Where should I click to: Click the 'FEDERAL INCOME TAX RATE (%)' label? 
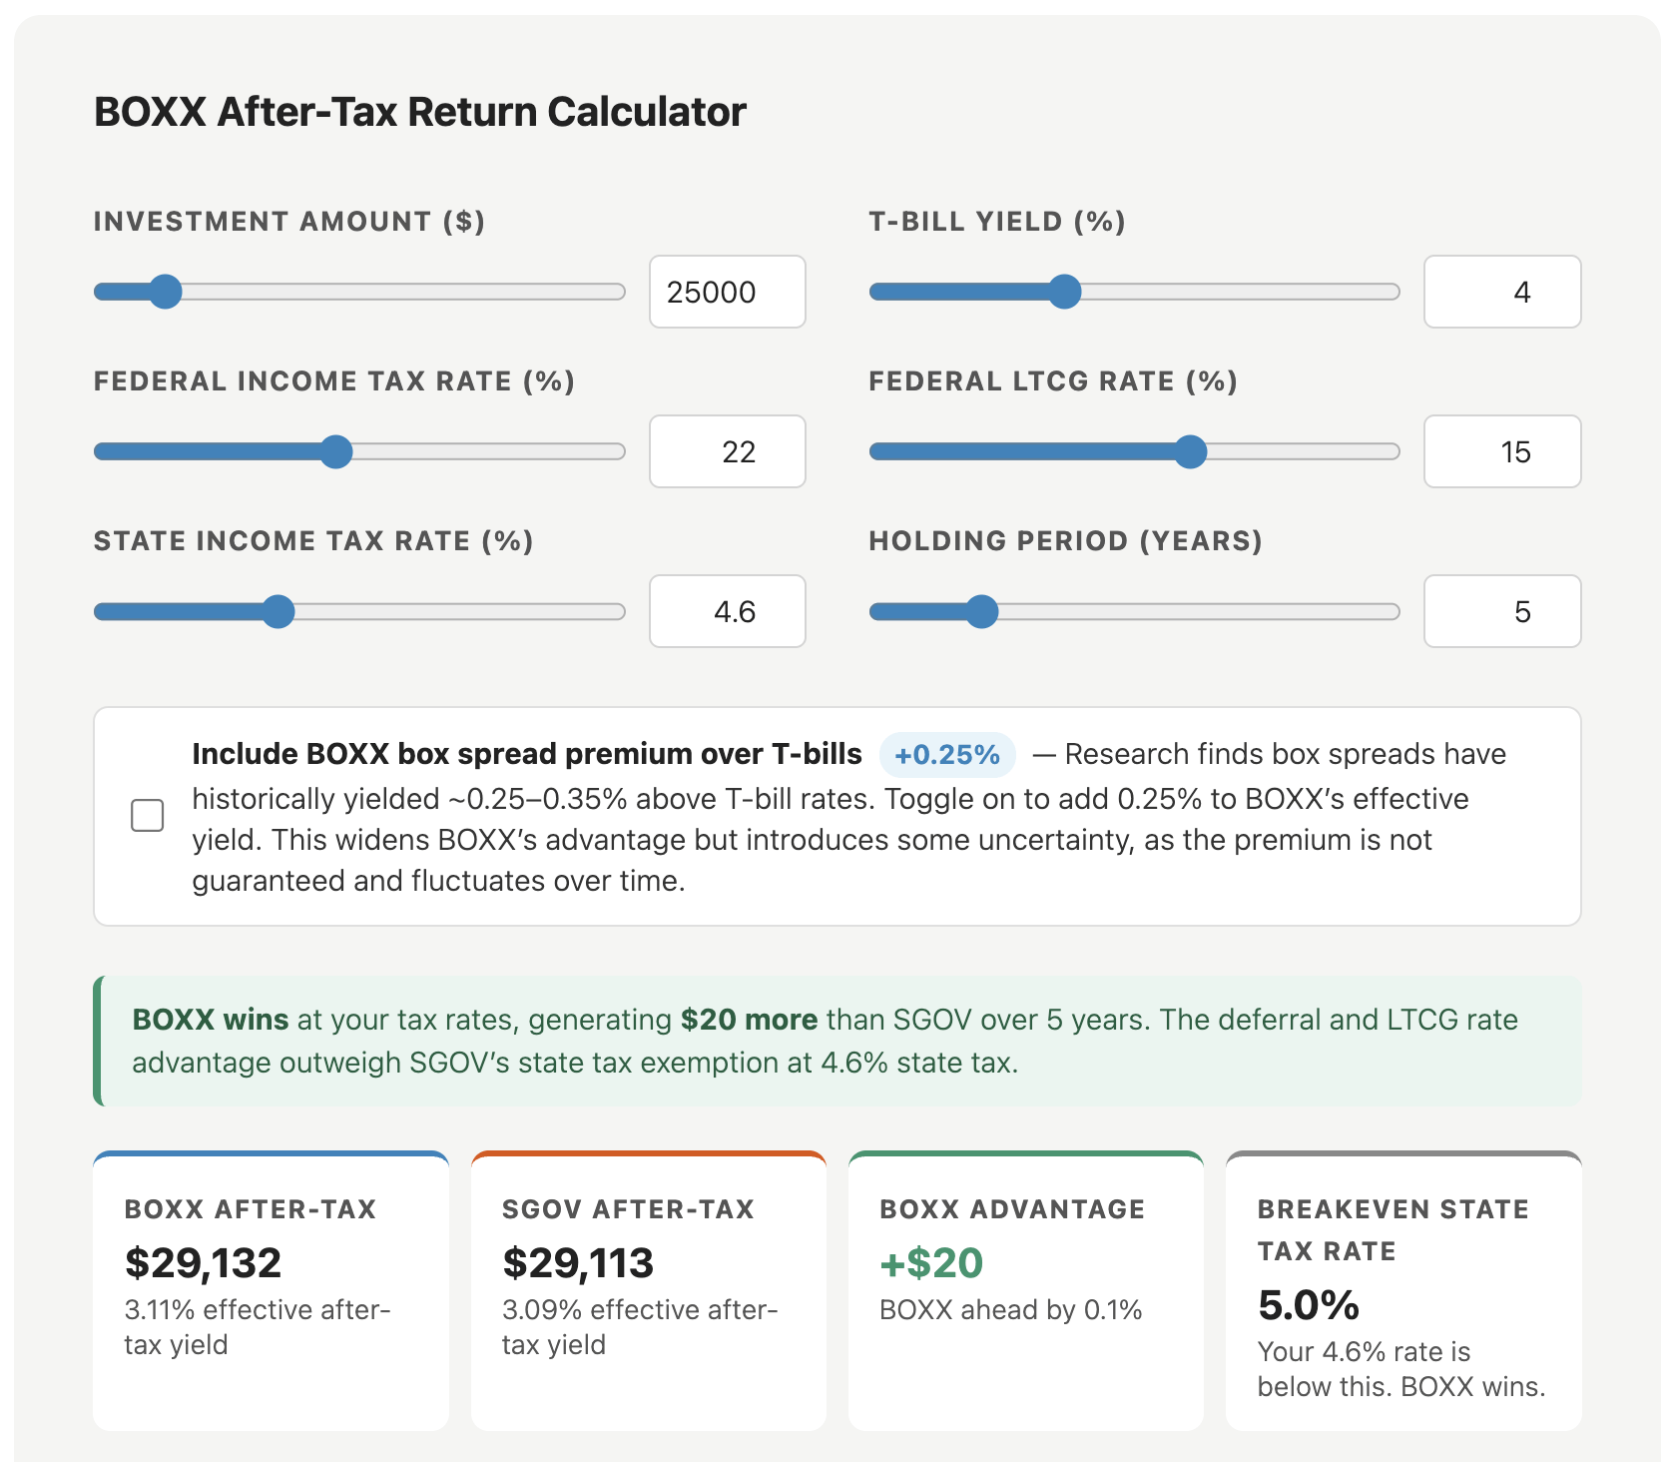334,381
